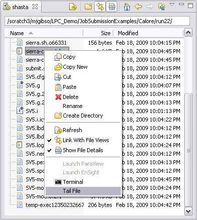Click modified date ending 10:04:22 PM
The height and width of the screenshot is (220, 197).
151,120
